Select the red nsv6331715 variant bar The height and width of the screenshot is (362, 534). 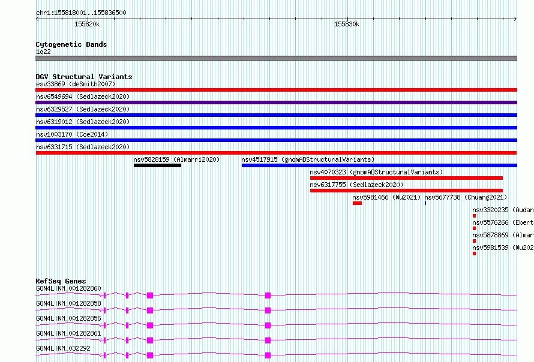[276, 153]
